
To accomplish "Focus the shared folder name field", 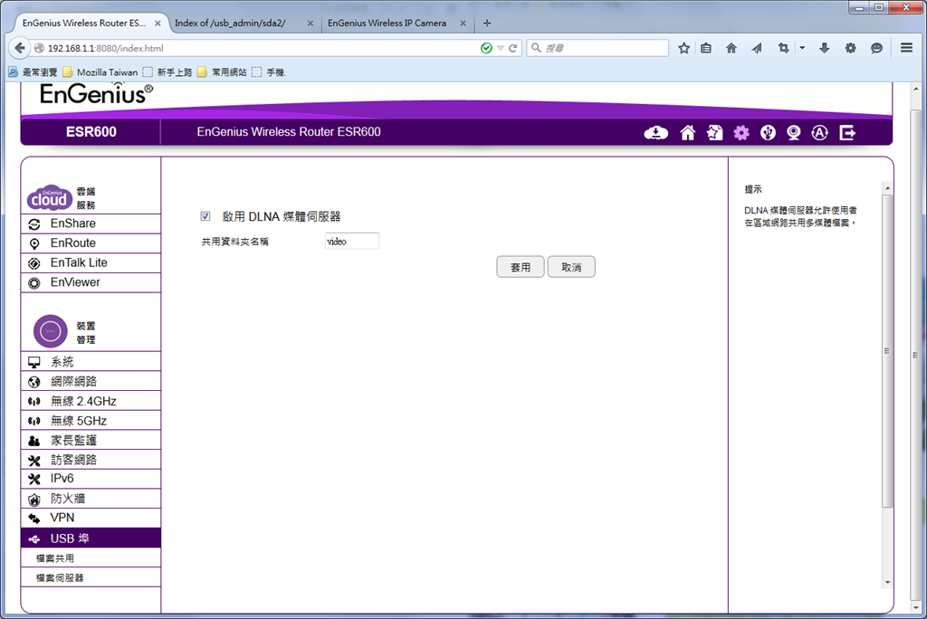I will coord(352,242).
